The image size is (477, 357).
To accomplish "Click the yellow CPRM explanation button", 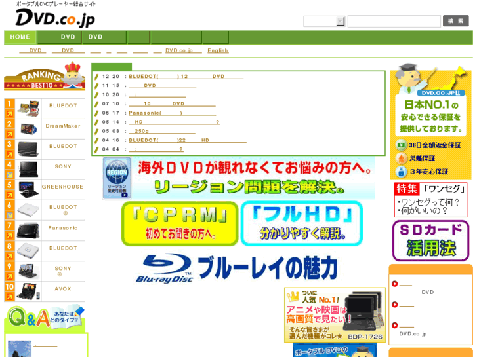I will pos(180,223).
